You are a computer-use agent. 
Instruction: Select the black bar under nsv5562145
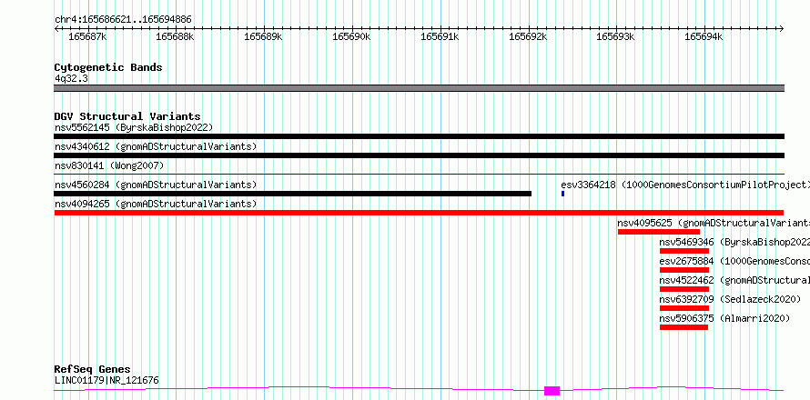tap(419, 136)
